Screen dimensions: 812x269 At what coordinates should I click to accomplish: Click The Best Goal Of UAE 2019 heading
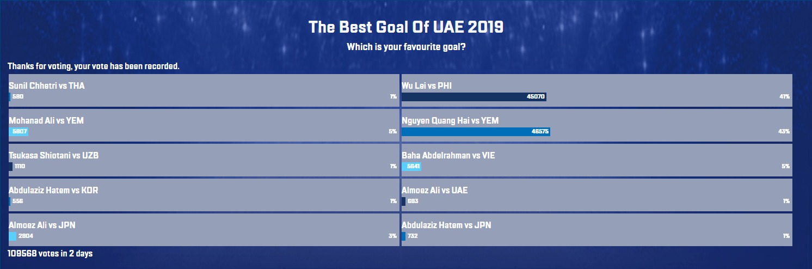[406, 27]
